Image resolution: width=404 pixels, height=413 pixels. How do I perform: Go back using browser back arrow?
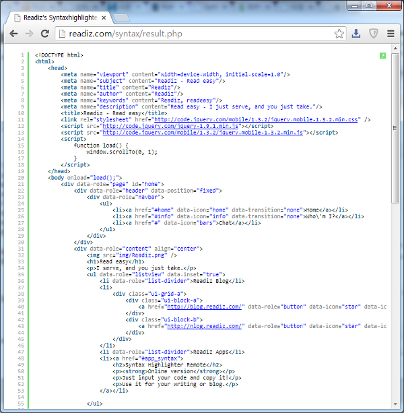click(x=13, y=34)
